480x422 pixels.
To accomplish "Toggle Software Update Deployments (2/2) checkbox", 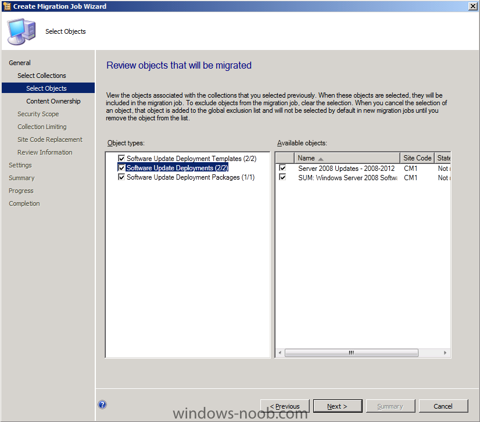I will click(x=121, y=168).
